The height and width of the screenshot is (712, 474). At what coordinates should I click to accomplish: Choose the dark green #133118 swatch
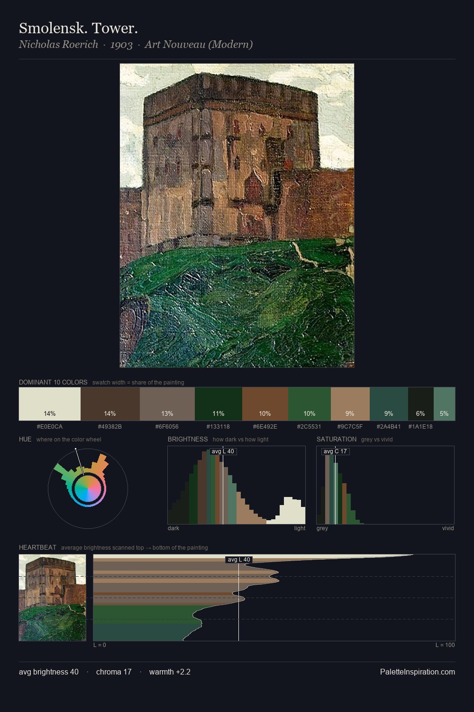(x=219, y=404)
